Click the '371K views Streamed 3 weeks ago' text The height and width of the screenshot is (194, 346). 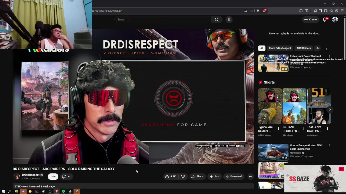tap(35, 186)
